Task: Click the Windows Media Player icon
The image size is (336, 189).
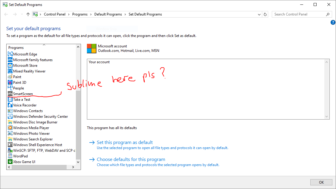Action: click(10, 128)
